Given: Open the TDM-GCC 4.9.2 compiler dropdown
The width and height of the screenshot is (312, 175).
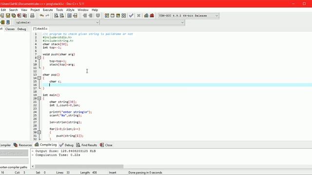Looking at the screenshot, I should (x=216, y=16).
